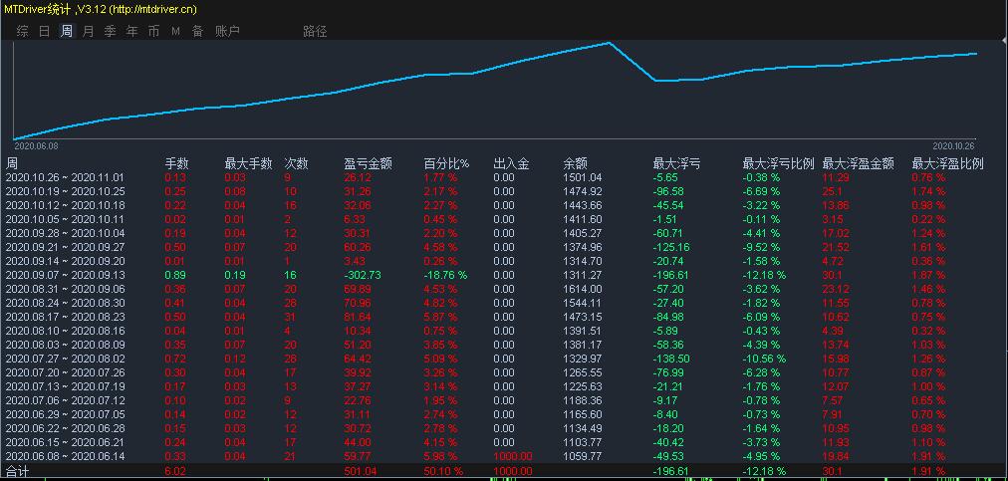Viewport: 1008px width, 481px height.
Task: Select week row 2020.06.15 ~ 2020.06.21
Action: [x=504, y=442]
